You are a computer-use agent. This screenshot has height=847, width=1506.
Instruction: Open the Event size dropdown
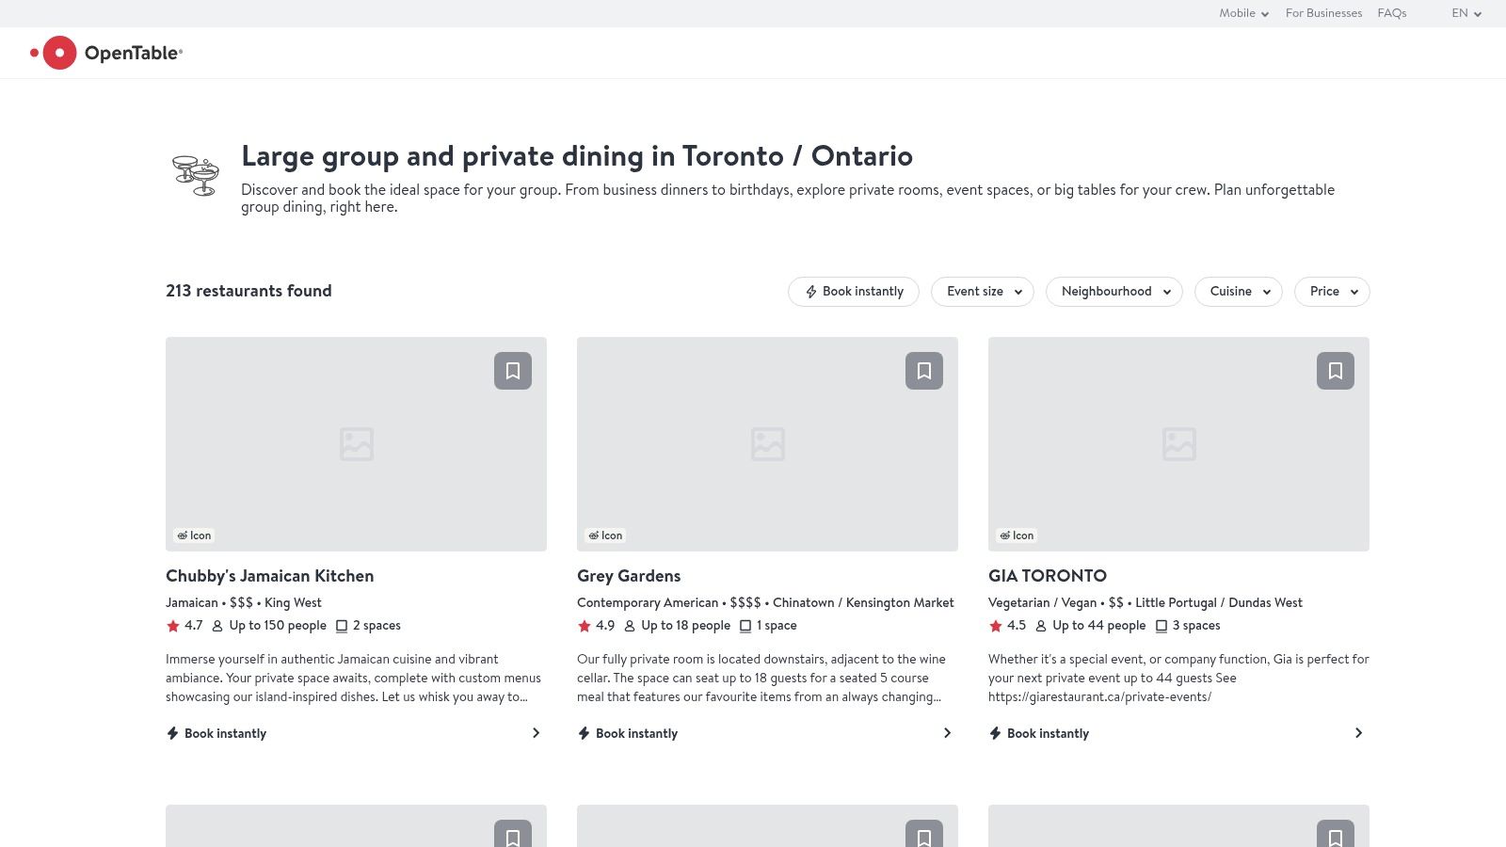coord(982,292)
